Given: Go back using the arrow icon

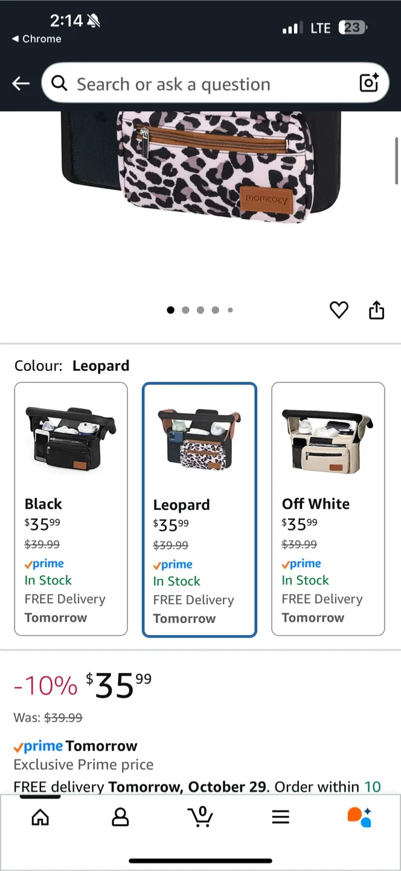Looking at the screenshot, I should 20,83.
